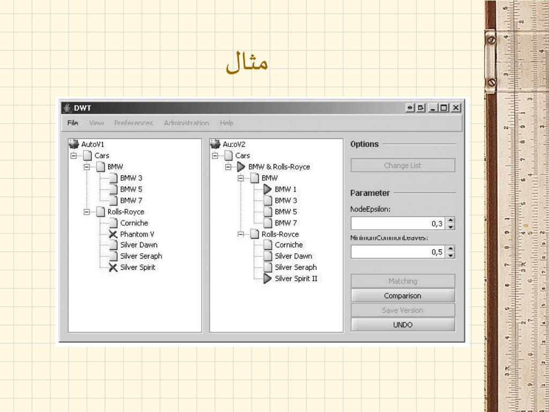
Task: Minimize the DWT window
Action: click(433, 108)
